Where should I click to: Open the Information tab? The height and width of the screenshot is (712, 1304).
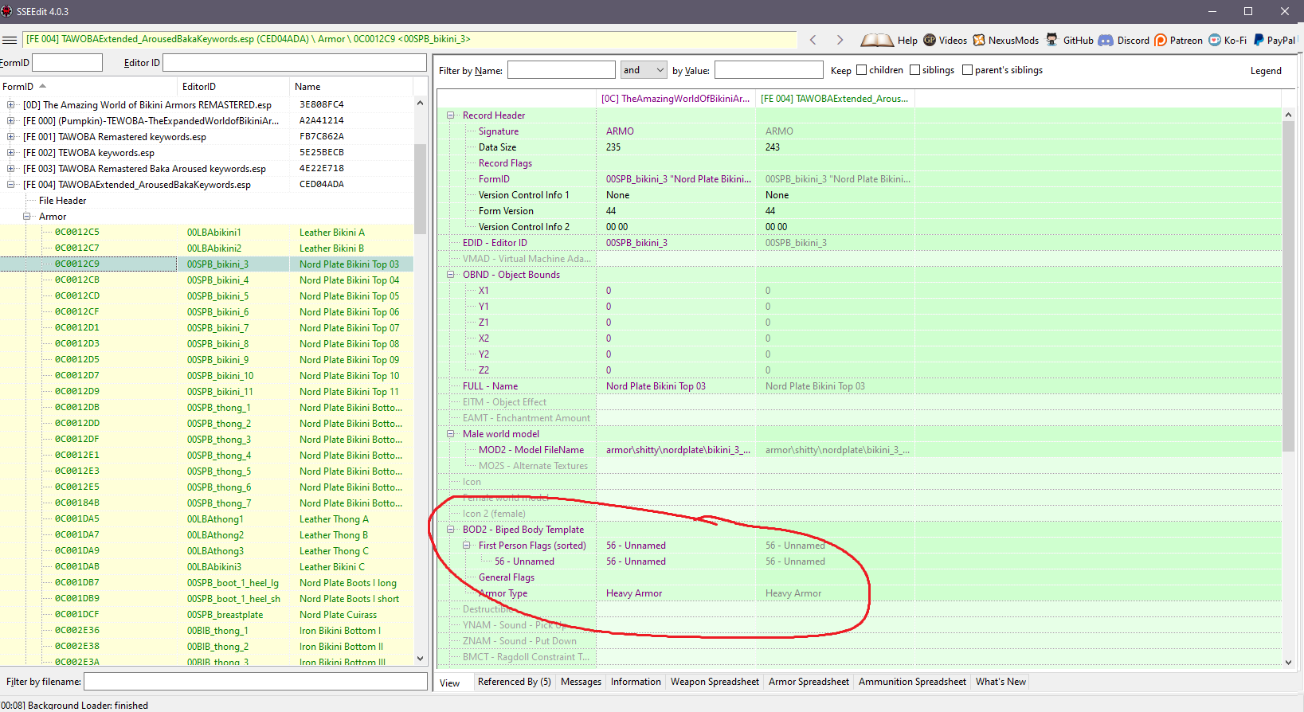click(x=636, y=682)
